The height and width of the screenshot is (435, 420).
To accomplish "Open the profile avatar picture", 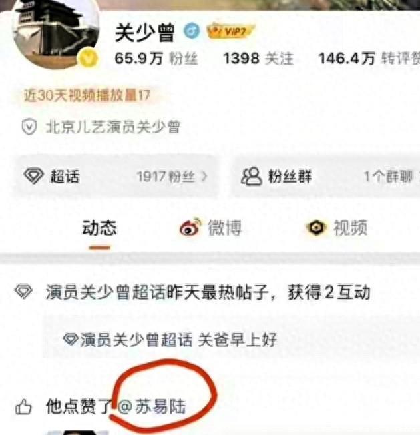I will coord(55,33).
